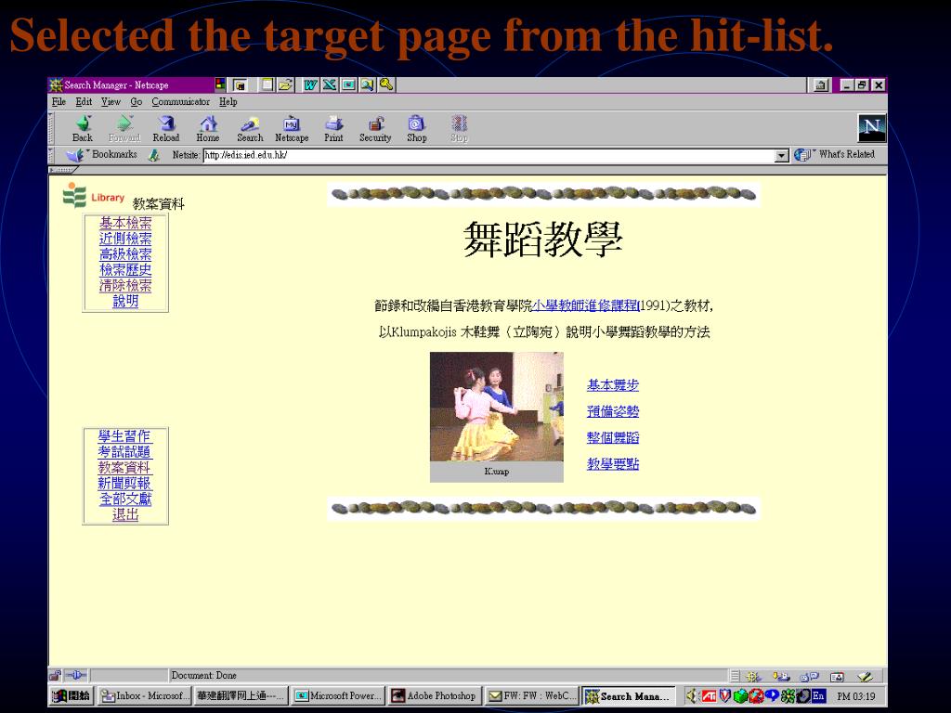Screen dimensions: 951x713
Task: Click the Stop toolbar button
Action: point(459,128)
